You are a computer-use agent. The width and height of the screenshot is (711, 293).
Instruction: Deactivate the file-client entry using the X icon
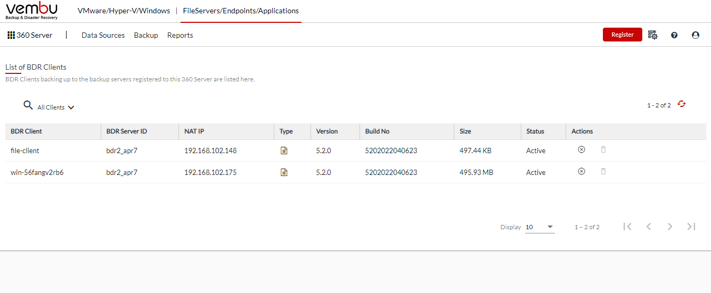pyautogui.click(x=582, y=150)
